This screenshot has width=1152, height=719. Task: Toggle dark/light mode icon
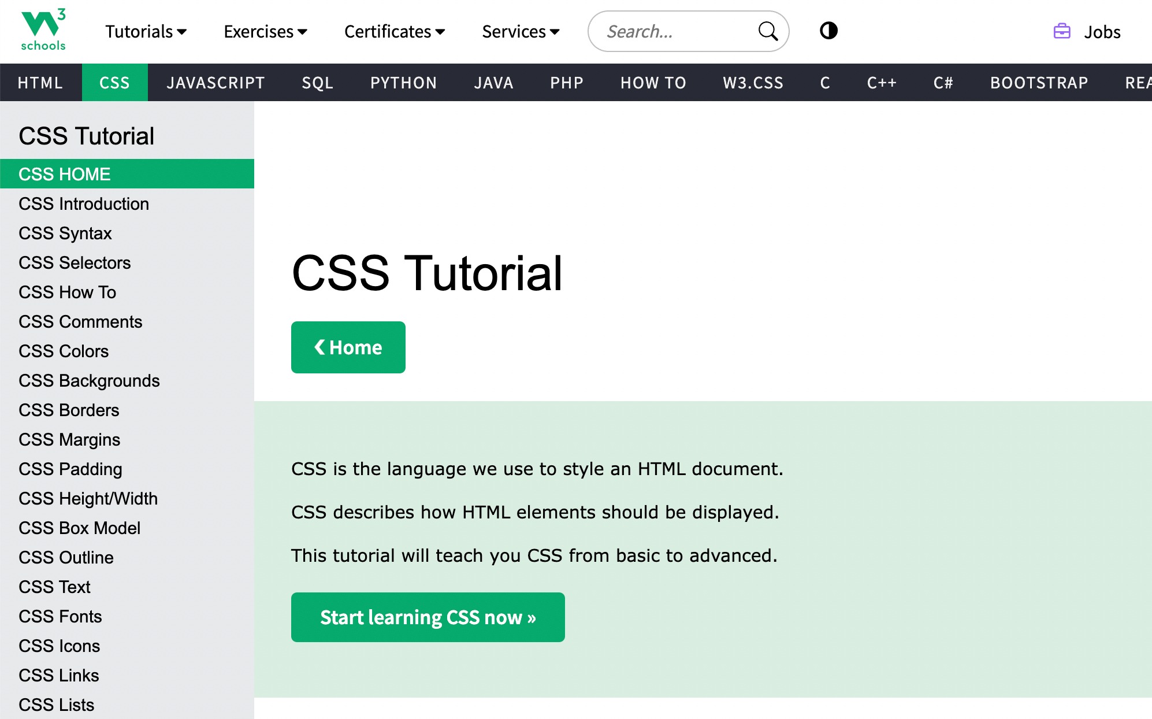(x=827, y=31)
